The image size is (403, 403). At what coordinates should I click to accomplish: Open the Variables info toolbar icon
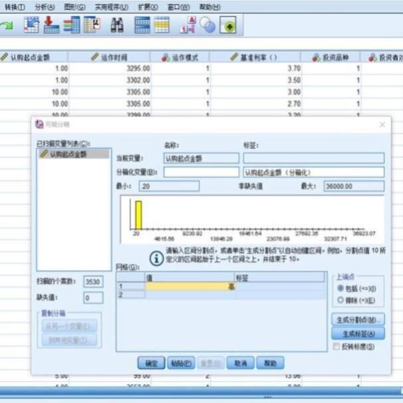[72, 25]
